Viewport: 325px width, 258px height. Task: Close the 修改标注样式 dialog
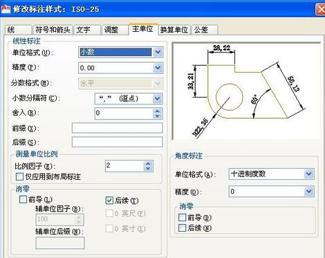(320, 9)
